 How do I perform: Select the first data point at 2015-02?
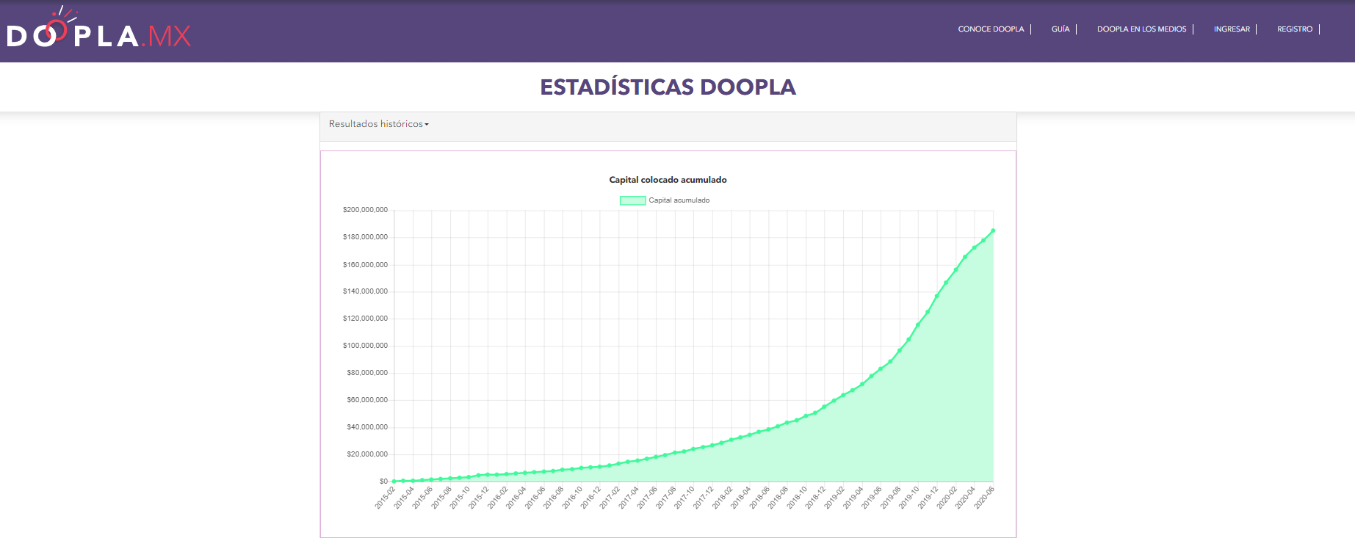[394, 481]
